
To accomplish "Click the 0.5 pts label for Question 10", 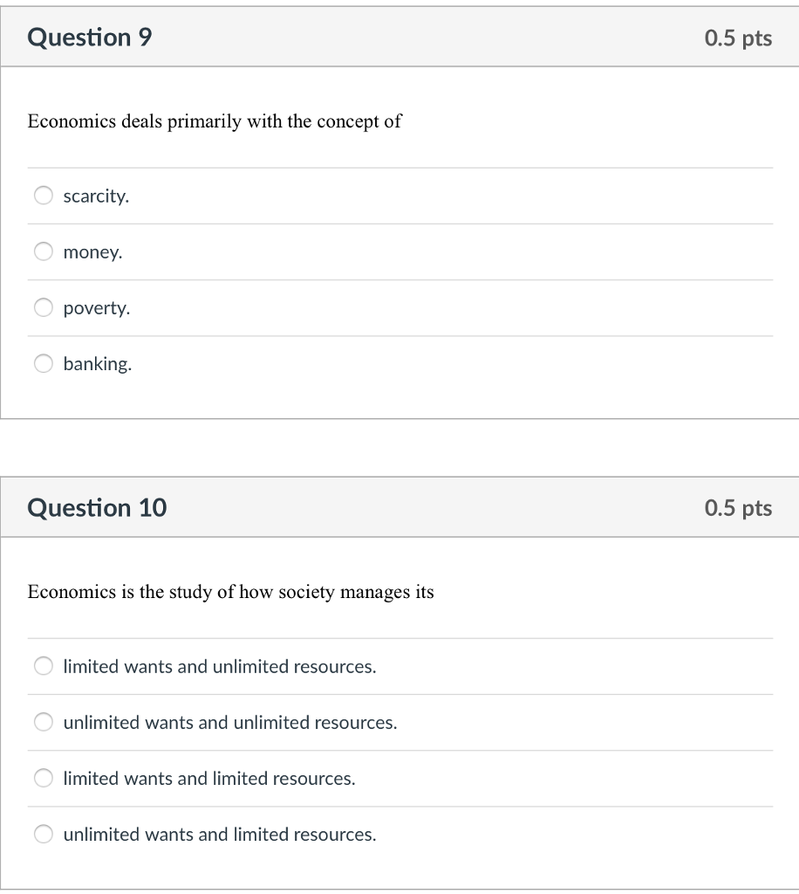I will coord(737,507).
